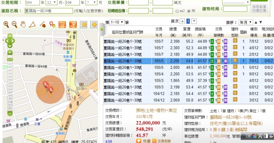Click the map zoom-out minus button
274x143 pixels.
pos(10,113)
